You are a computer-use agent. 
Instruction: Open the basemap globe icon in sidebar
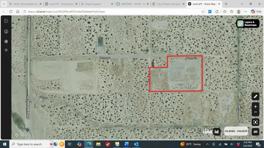pos(6,41)
